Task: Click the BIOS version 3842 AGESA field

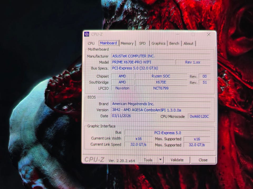Action: [x=161, y=110]
